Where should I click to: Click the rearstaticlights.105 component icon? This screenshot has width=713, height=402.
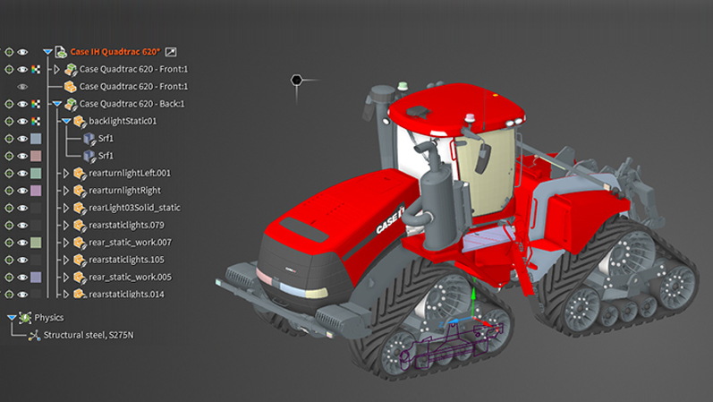(80, 260)
